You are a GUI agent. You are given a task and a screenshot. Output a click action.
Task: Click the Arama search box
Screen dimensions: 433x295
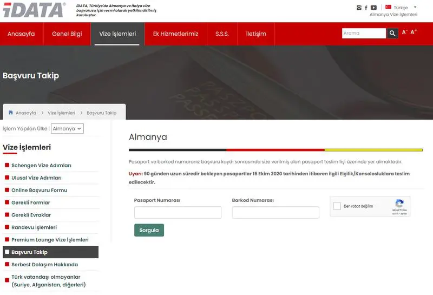point(364,33)
